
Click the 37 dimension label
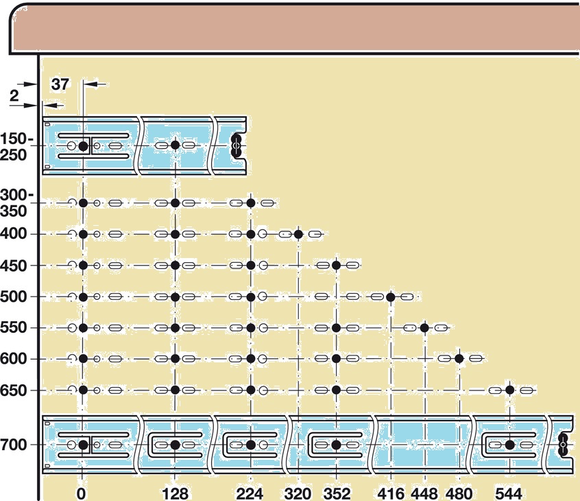(x=62, y=84)
